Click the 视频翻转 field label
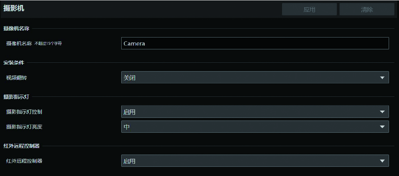 tap(16, 78)
